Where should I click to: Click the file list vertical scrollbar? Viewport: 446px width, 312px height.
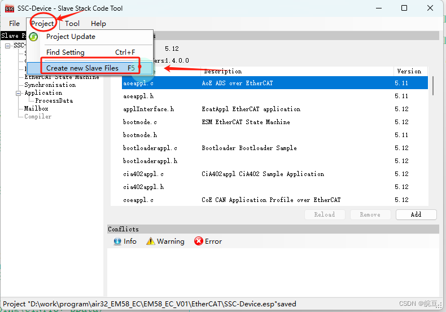[x=433, y=86]
